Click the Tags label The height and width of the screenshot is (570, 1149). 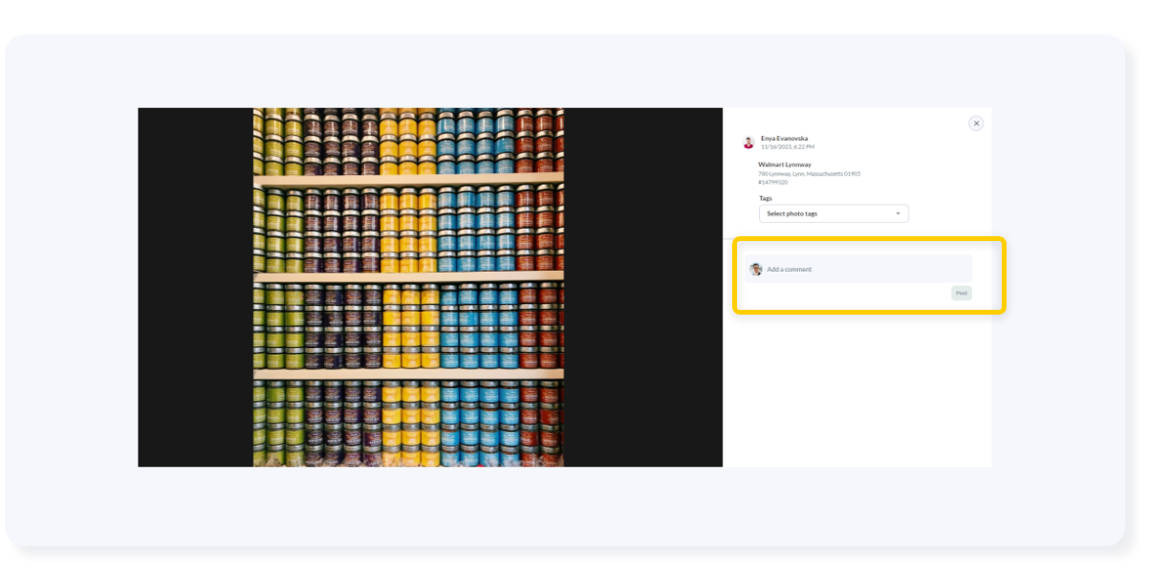[x=765, y=198]
